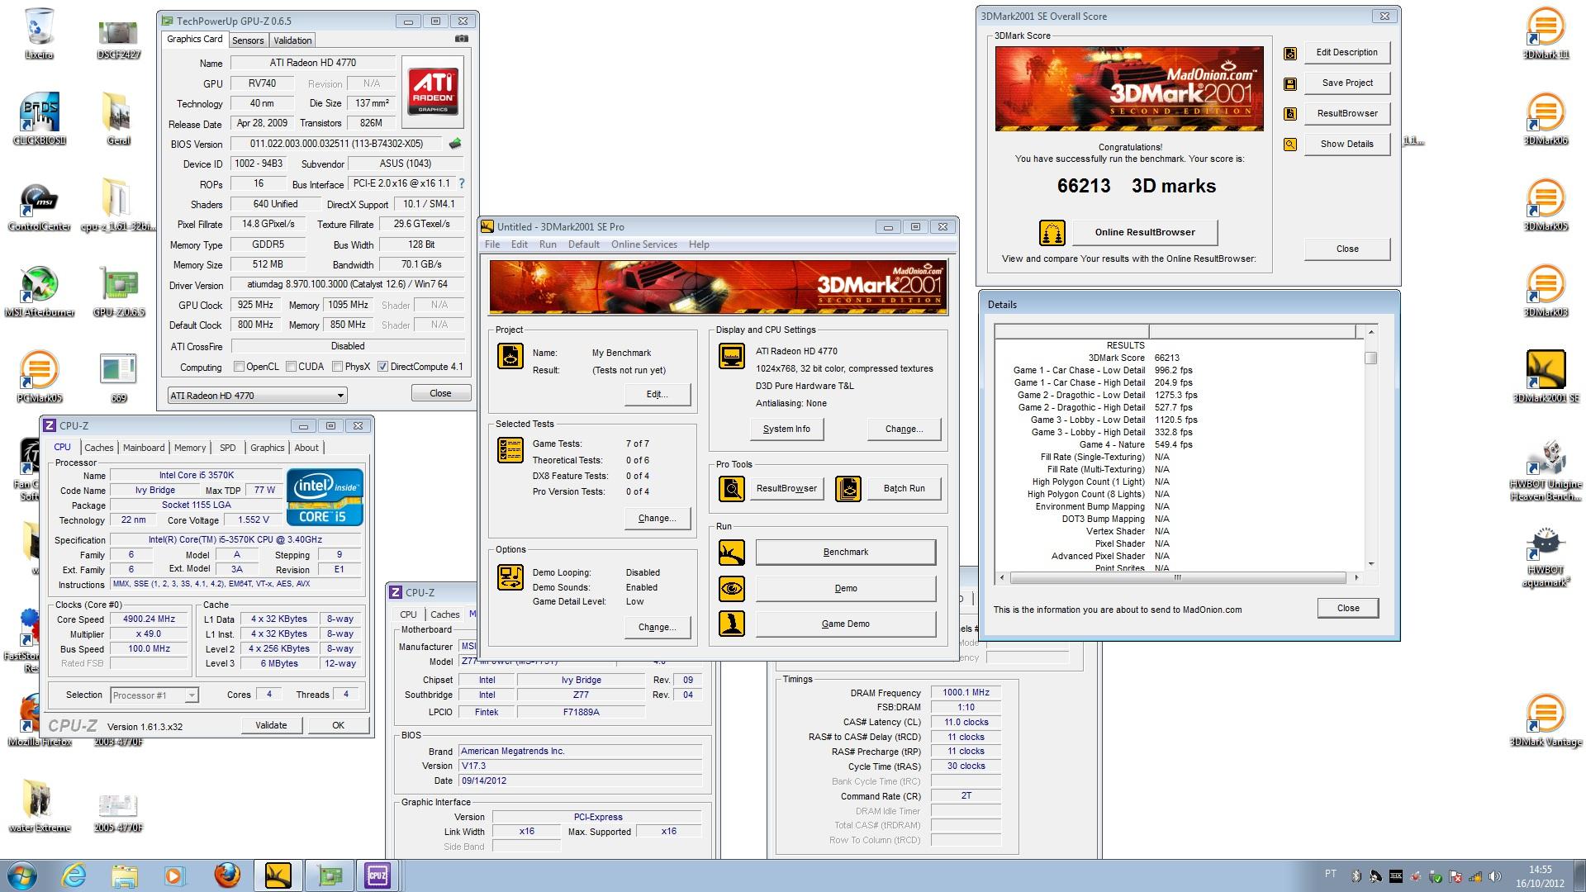Switch to Validation tab in GPU-Z

pos(292,40)
